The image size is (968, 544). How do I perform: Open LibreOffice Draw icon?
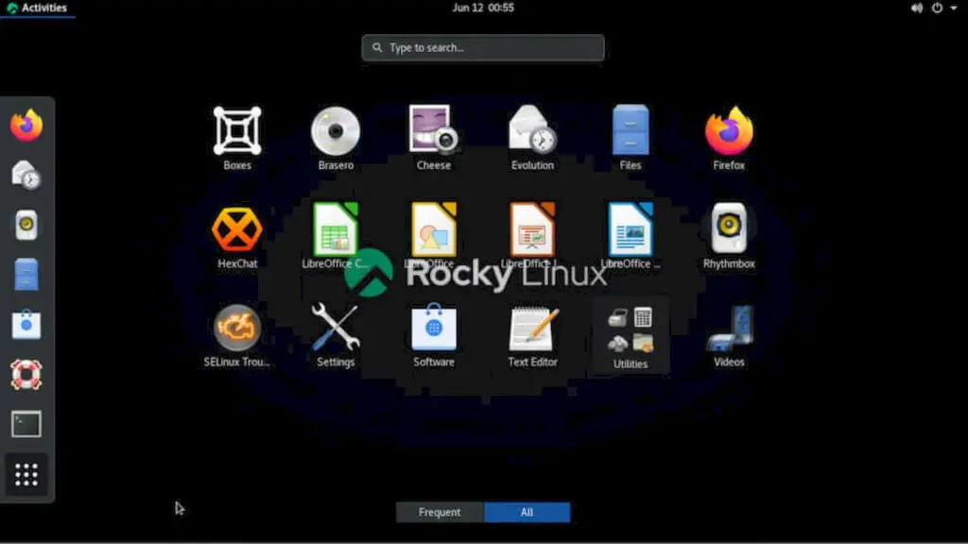[x=433, y=229]
